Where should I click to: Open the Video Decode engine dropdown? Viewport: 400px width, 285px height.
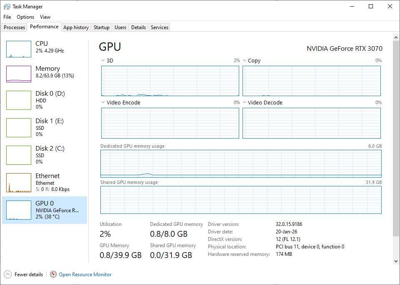coord(245,103)
